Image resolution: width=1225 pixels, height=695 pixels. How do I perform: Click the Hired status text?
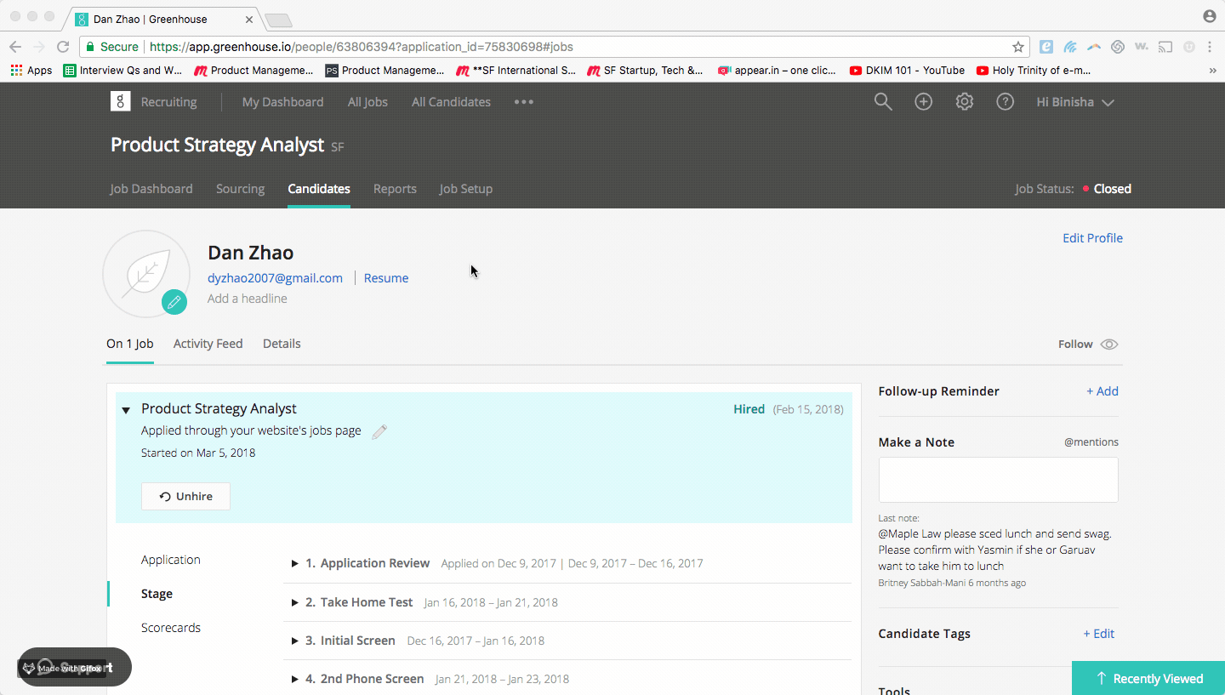pyautogui.click(x=749, y=409)
